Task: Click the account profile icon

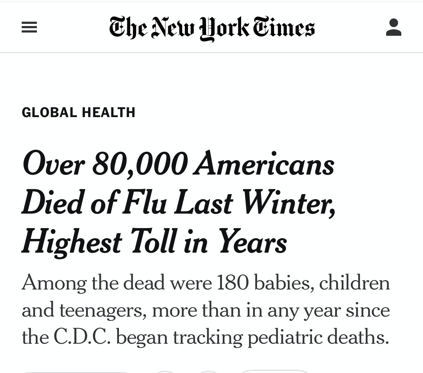Action: pyautogui.click(x=394, y=27)
